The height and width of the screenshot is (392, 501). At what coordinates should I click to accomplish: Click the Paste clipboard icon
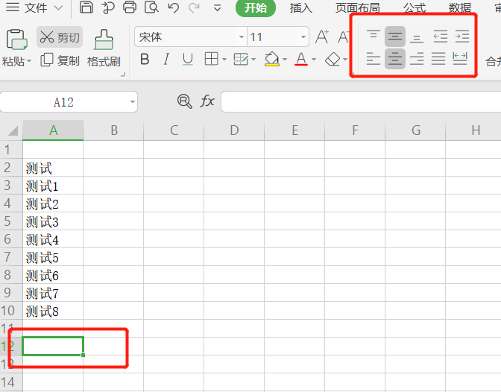pos(16,39)
